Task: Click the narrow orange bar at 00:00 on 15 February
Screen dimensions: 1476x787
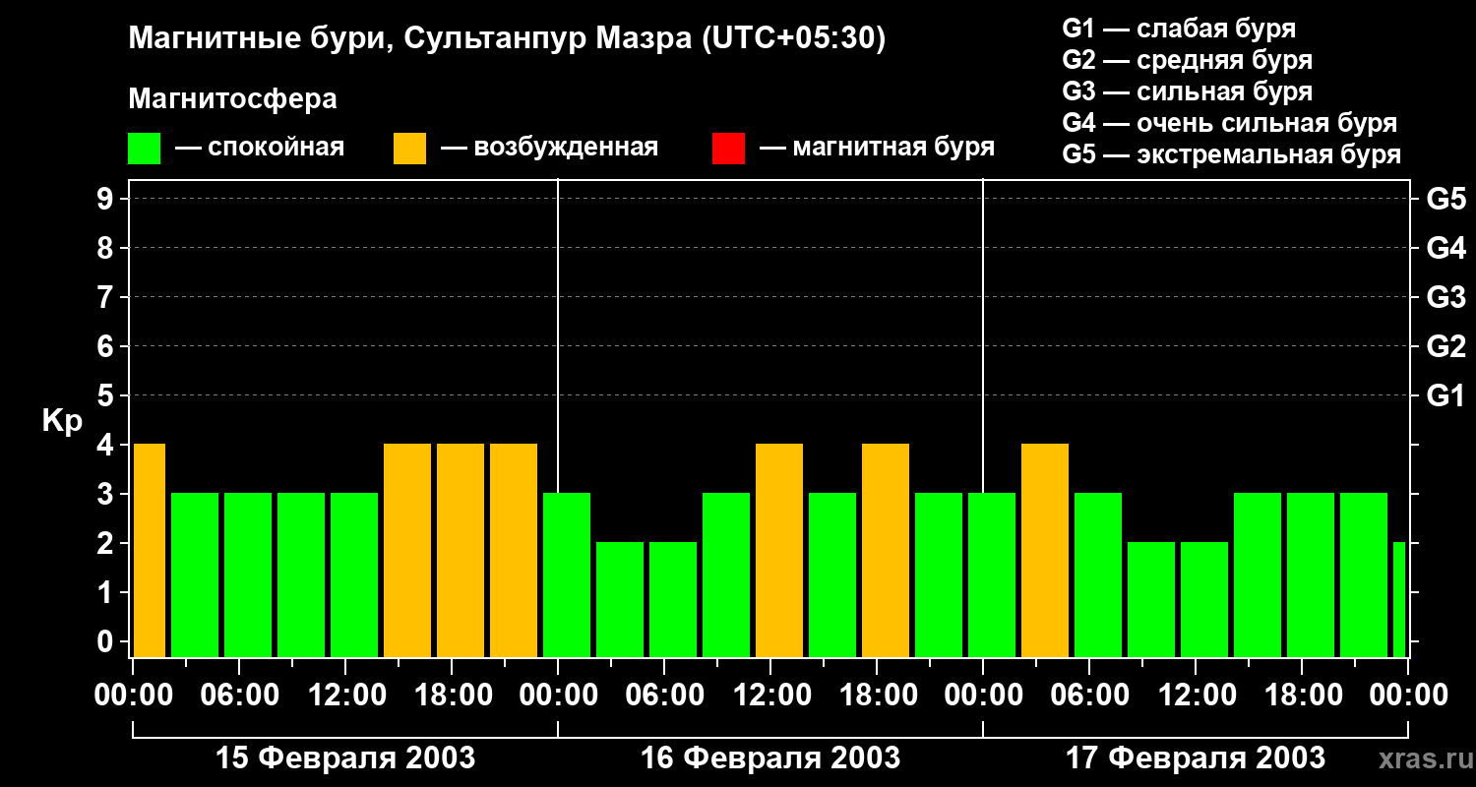Action: (x=150, y=550)
